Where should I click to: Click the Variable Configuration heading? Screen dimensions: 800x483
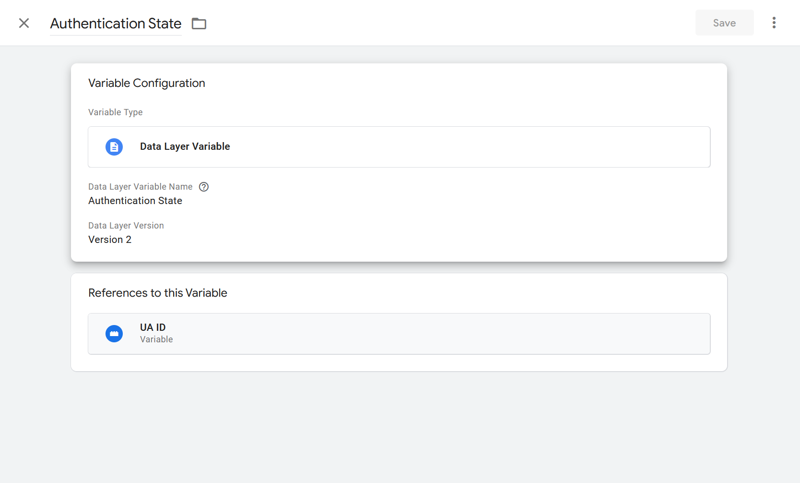pyautogui.click(x=146, y=83)
